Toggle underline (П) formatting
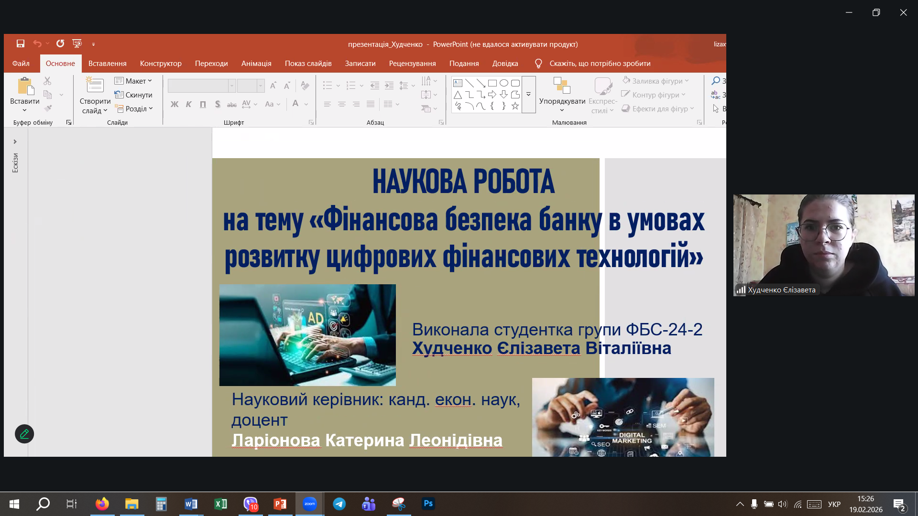The height and width of the screenshot is (516, 918). point(203,104)
